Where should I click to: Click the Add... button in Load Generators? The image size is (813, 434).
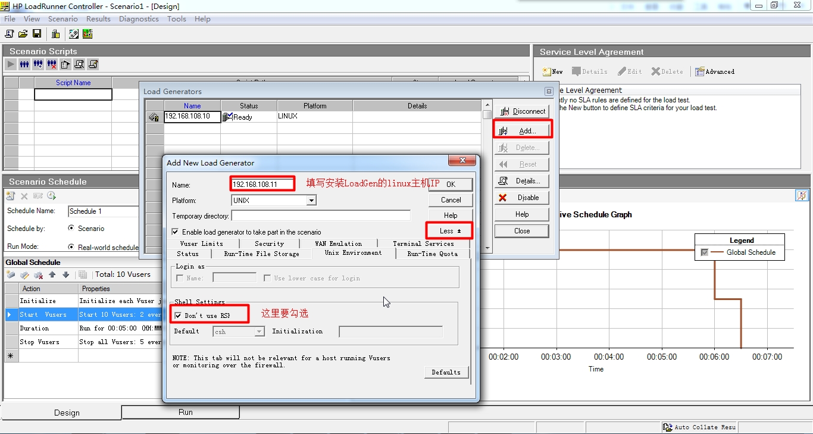pos(522,131)
